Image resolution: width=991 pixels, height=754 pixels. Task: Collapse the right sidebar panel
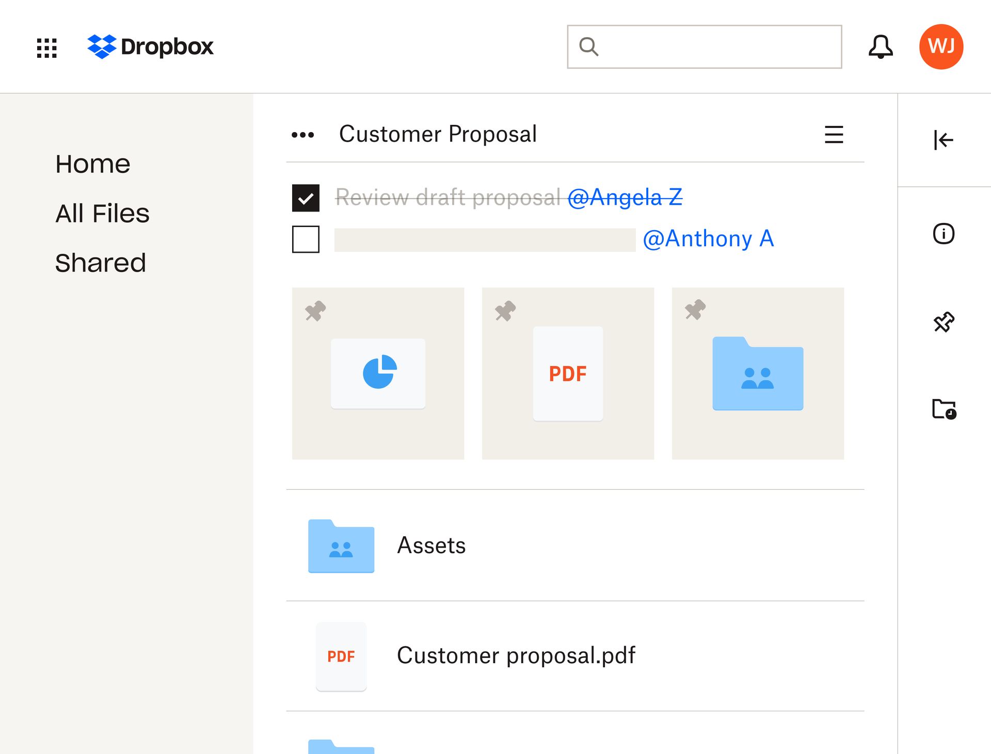tap(944, 139)
